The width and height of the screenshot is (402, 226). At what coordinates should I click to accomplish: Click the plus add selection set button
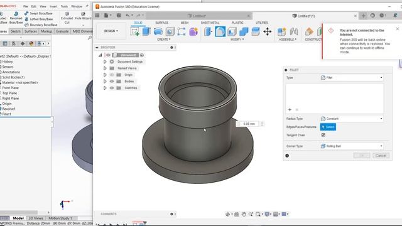(290, 110)
